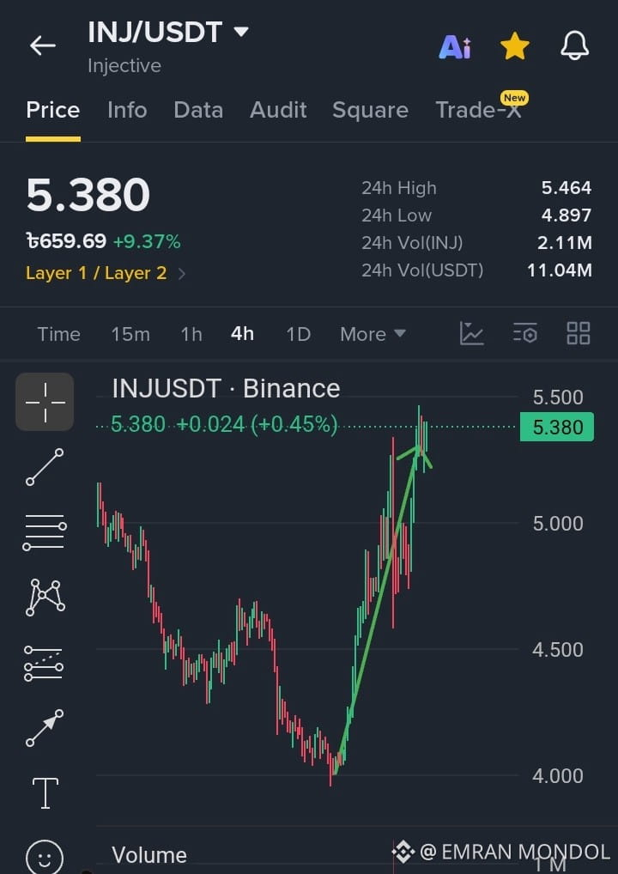Screen dimensions: 618x874
Task: Select the crosshair cursor tool
Action: pos(45,402)
